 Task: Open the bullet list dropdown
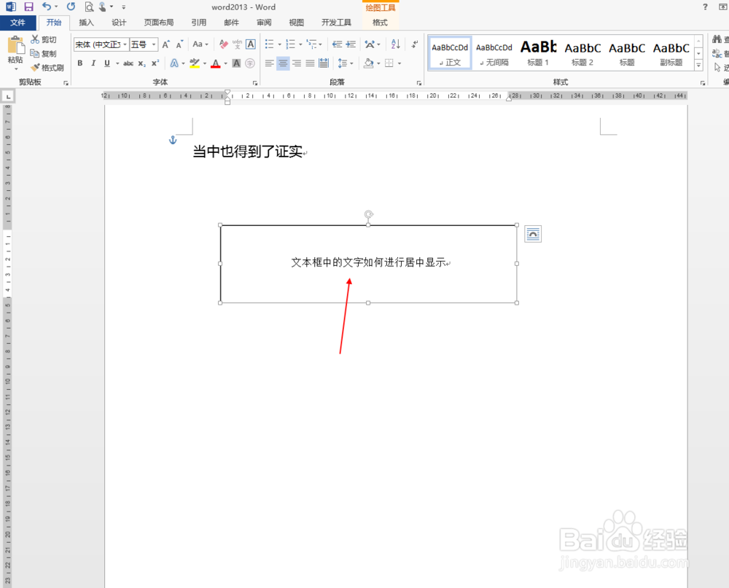pyautogui.click(x=279, y=44)
